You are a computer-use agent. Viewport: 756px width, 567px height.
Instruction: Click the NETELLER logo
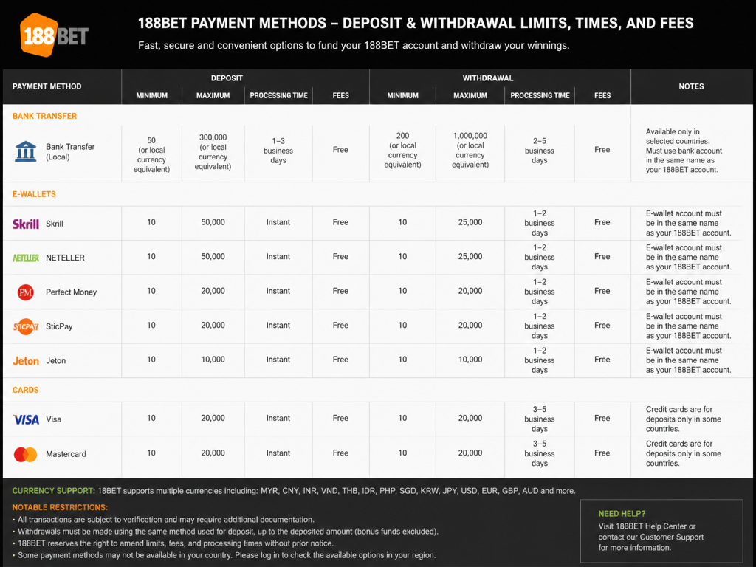coord(26,258)
